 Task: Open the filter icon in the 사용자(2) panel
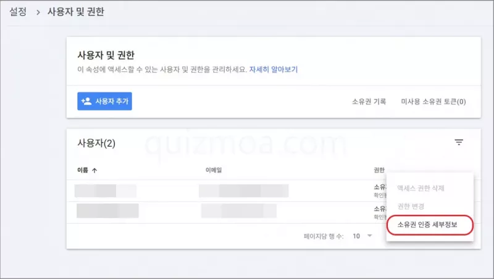(459, 142)
